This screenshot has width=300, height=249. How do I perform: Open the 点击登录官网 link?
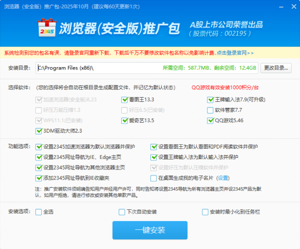[x=235, y=53]
